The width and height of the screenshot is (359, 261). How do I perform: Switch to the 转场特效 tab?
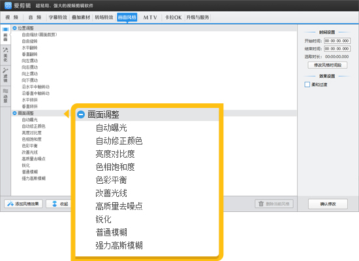tap(104, 17)
